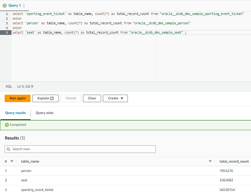Click the 56530154 count value

point(227,190)
